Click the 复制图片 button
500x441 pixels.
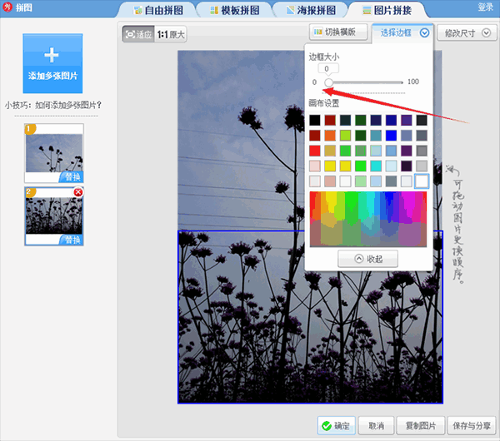point(421,425)
